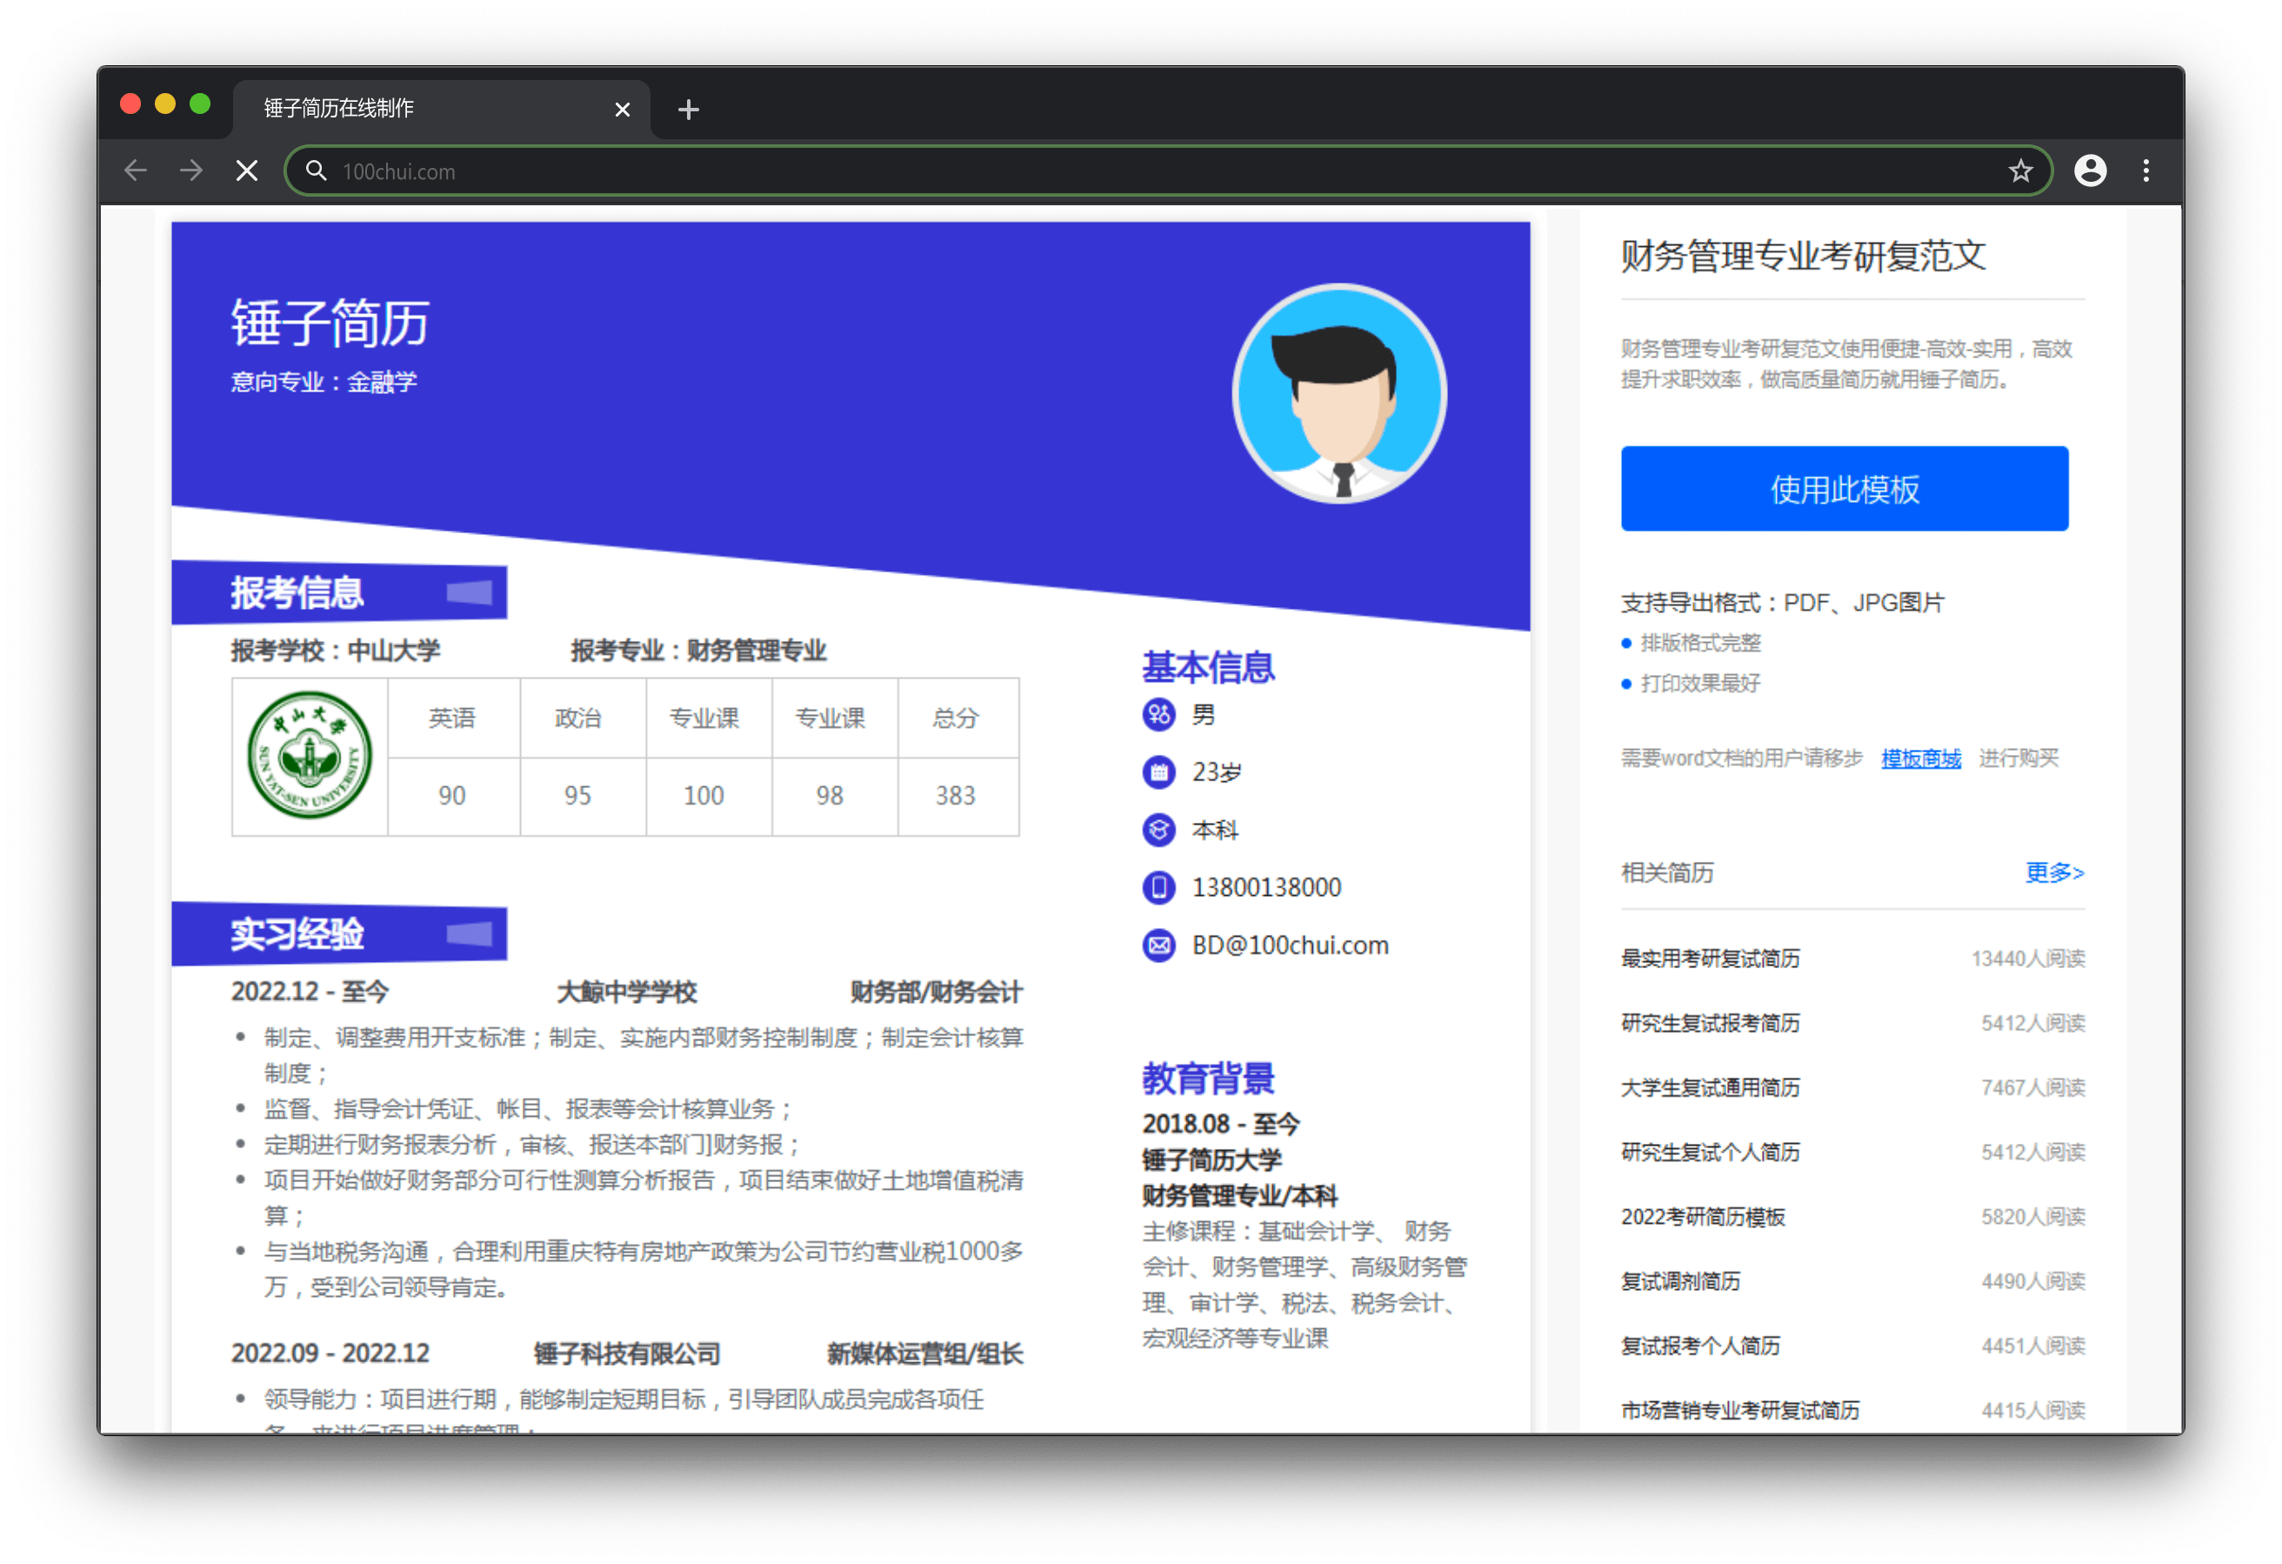
Task: Click the 大鲸中学学校 employer text
Action: (626, 993)
